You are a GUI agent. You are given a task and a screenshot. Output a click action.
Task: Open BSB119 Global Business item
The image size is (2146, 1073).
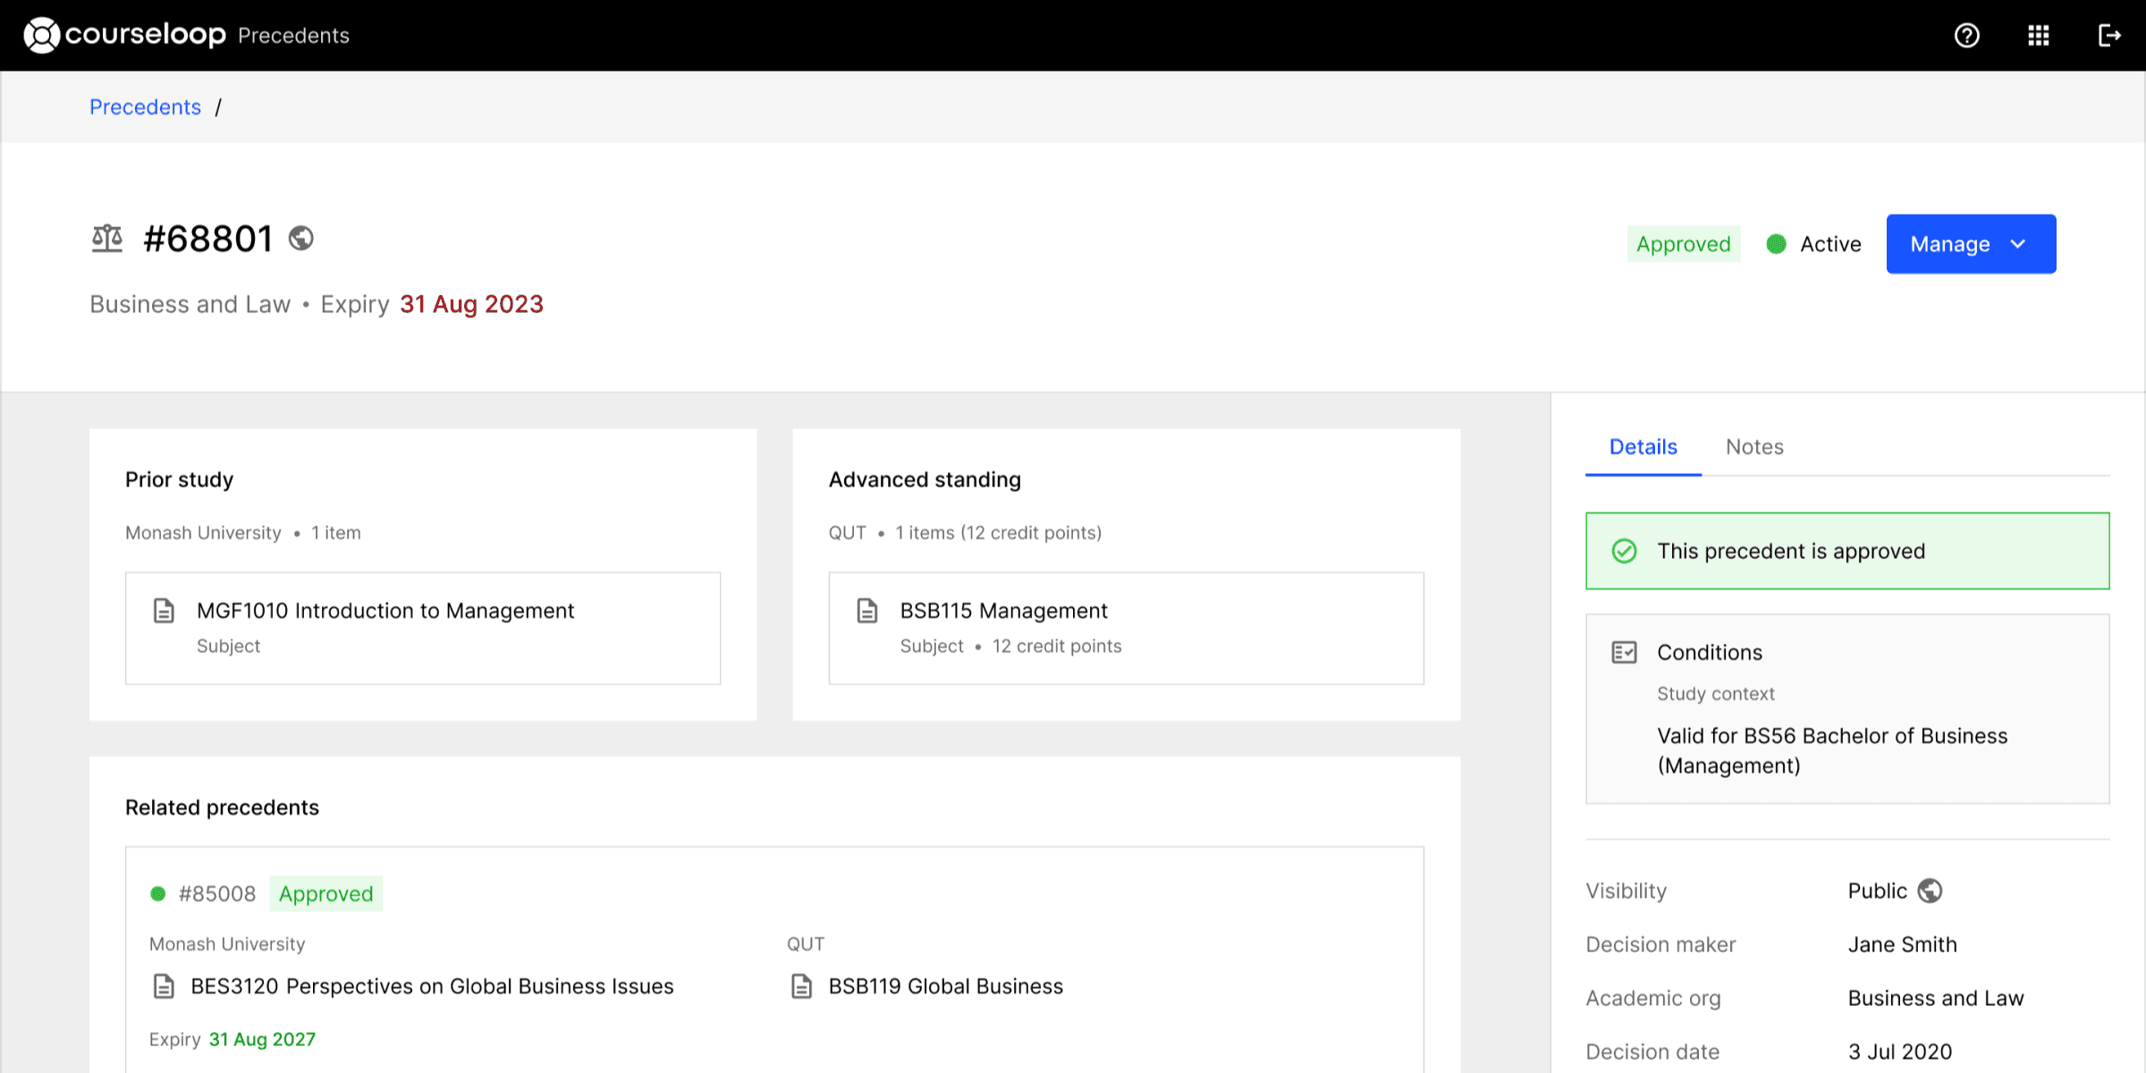click(945, 986)
